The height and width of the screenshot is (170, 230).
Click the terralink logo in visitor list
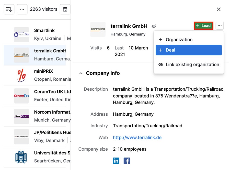tap(21, 55)
